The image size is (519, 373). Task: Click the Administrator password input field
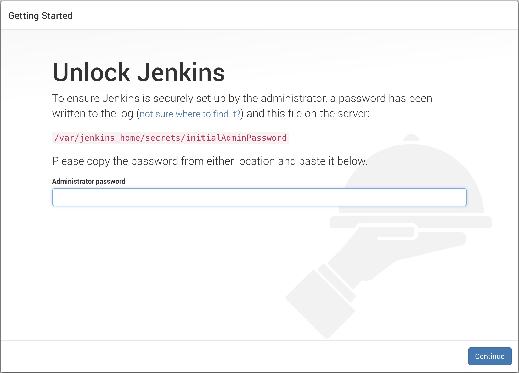tap(259, 197)
